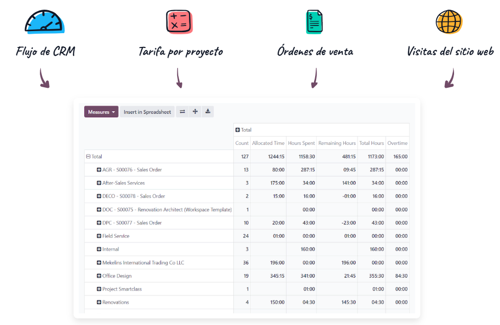Click the CRM speedometer gauge icon

[46, 22]
